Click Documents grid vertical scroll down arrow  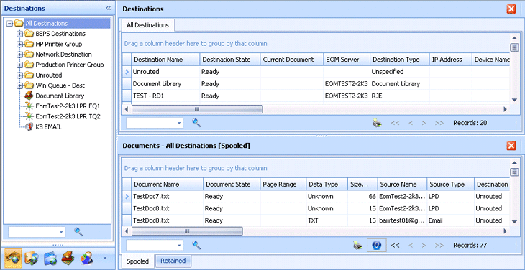click(515, 222)
